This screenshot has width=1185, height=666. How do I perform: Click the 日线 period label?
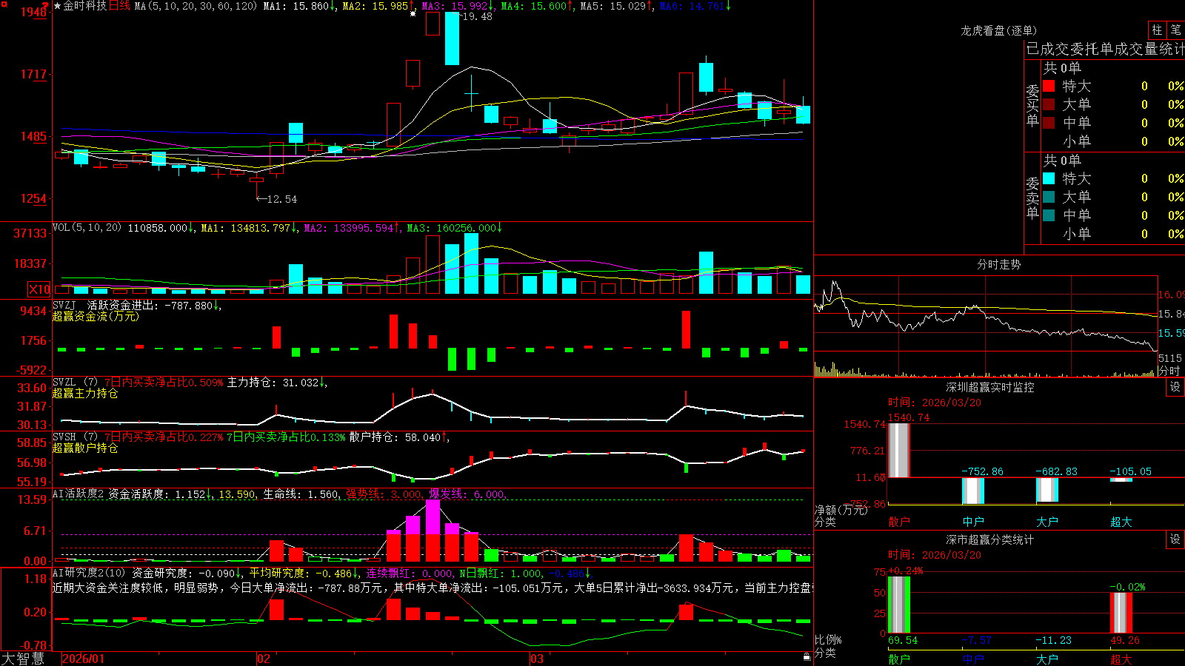[x=119, y=6]
